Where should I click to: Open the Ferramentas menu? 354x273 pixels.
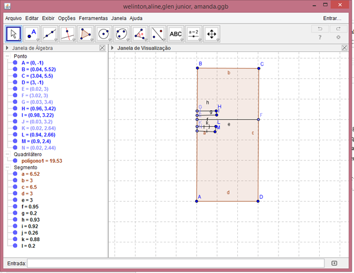point(94,18)
